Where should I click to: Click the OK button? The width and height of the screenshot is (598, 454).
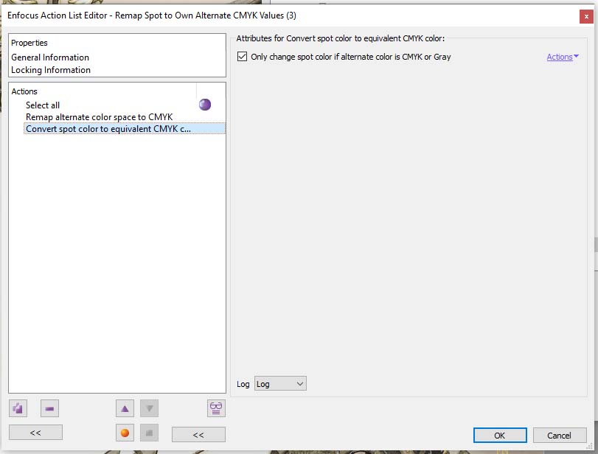[500, 436]
